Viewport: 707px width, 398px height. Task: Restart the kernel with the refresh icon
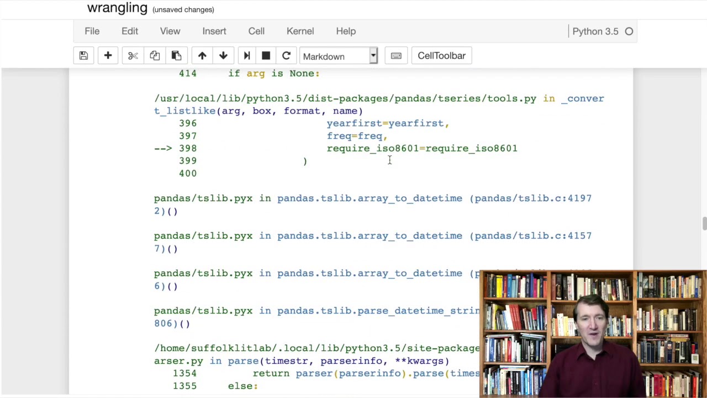pyautogui.click(x=286, y=56)
